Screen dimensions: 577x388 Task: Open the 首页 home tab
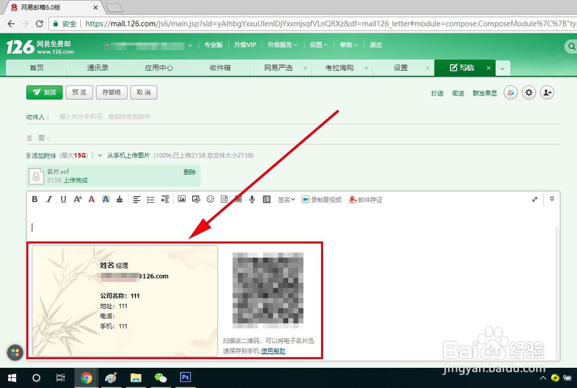[36, 67]
